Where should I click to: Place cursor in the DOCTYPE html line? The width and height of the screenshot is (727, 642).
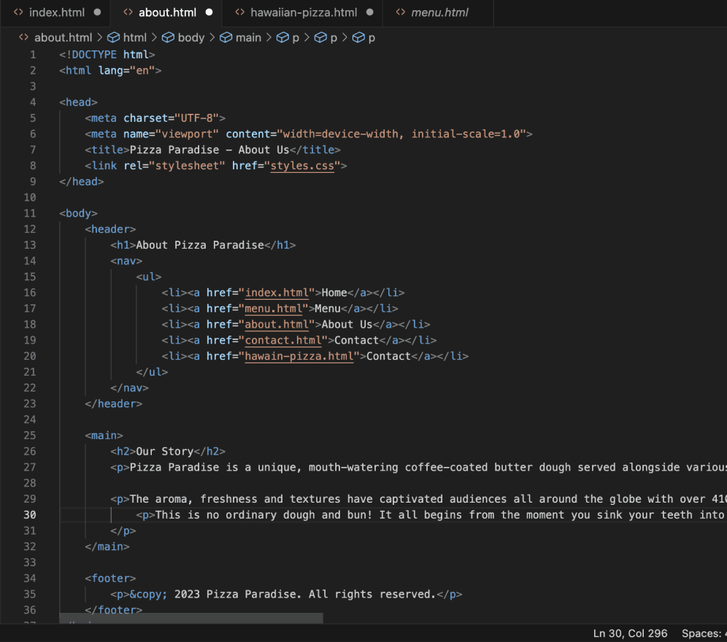click(107, 55)
